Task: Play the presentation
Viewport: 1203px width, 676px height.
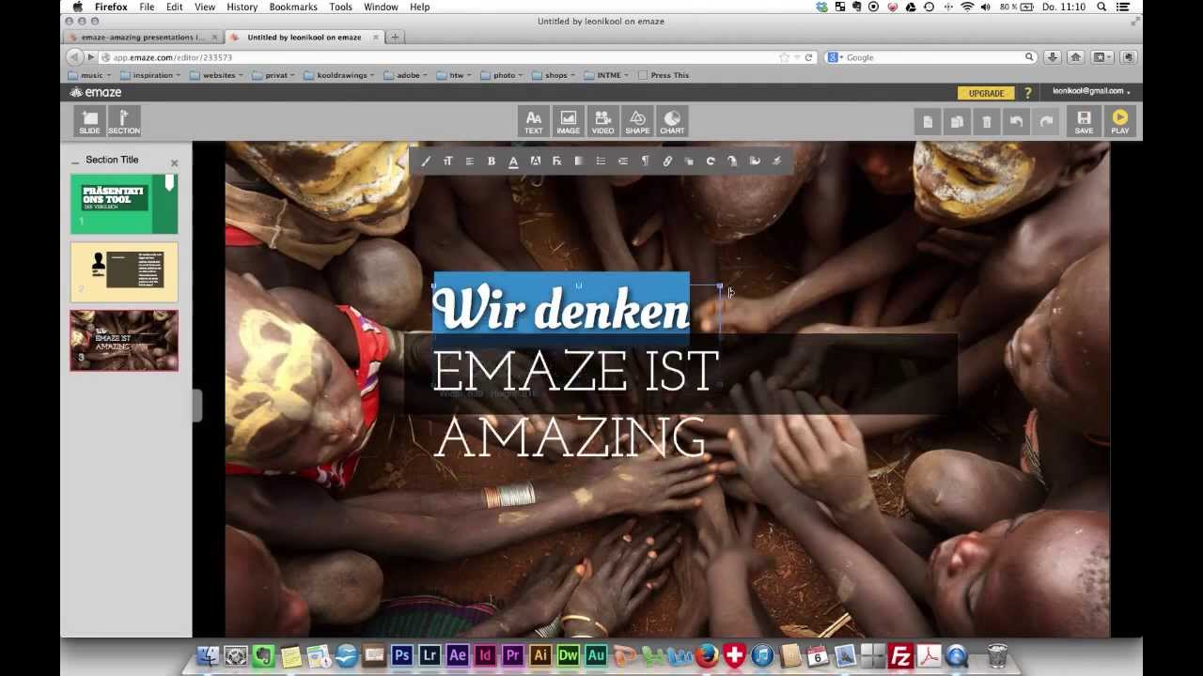Action: [1119, 120]
